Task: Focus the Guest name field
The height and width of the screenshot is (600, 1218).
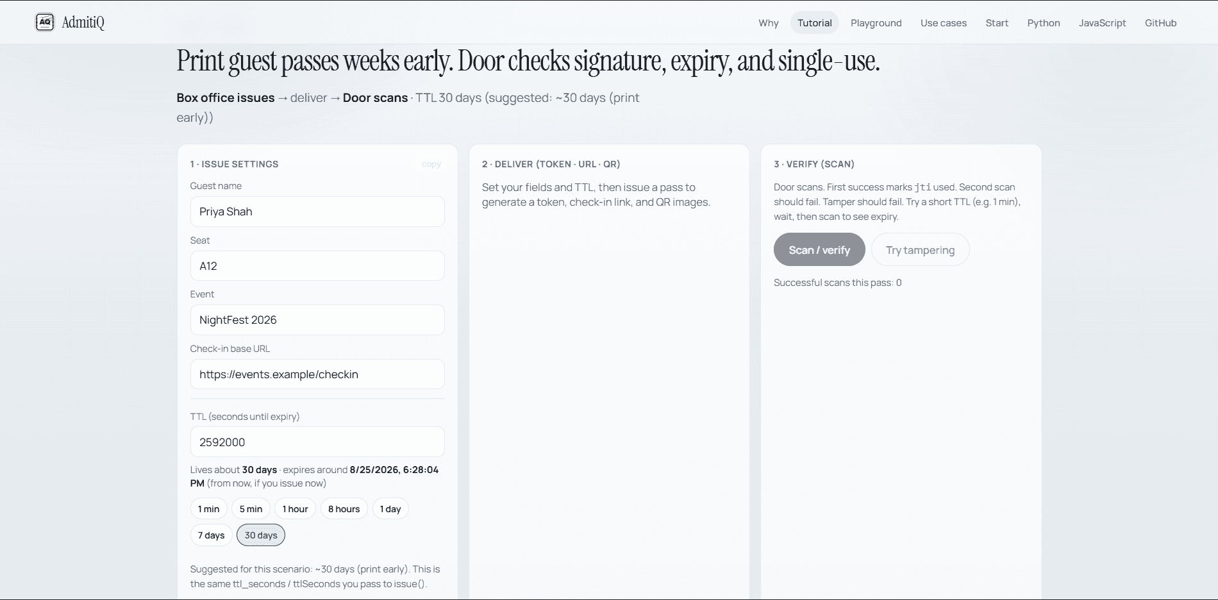Action: (x=317, y=212)
